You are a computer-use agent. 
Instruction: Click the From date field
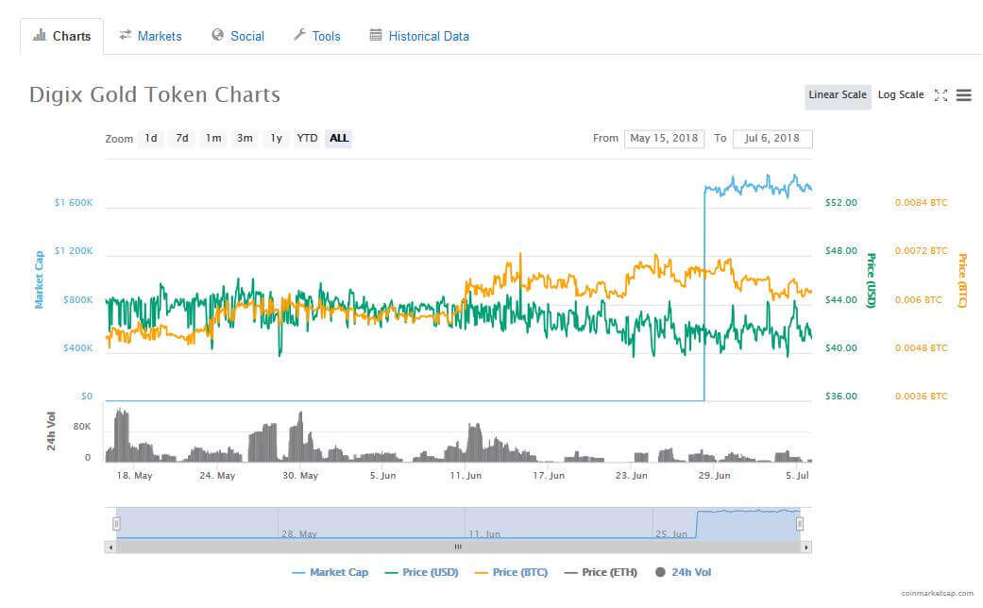tap(664, 139)
